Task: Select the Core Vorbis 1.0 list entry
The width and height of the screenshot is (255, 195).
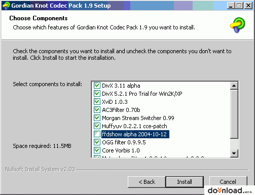Action: click(121, 150)
